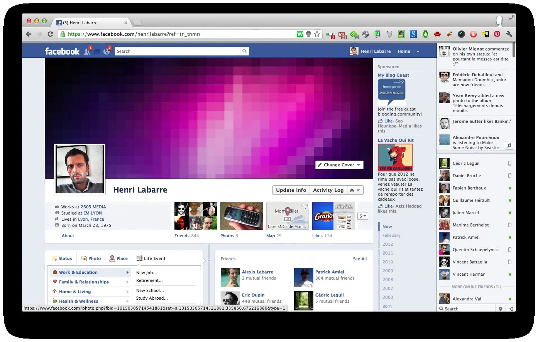Choose Study Abroad... from the life event list
538x342 pixels.
152,298
